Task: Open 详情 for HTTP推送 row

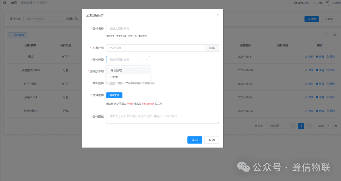Action: click(320, 84)
